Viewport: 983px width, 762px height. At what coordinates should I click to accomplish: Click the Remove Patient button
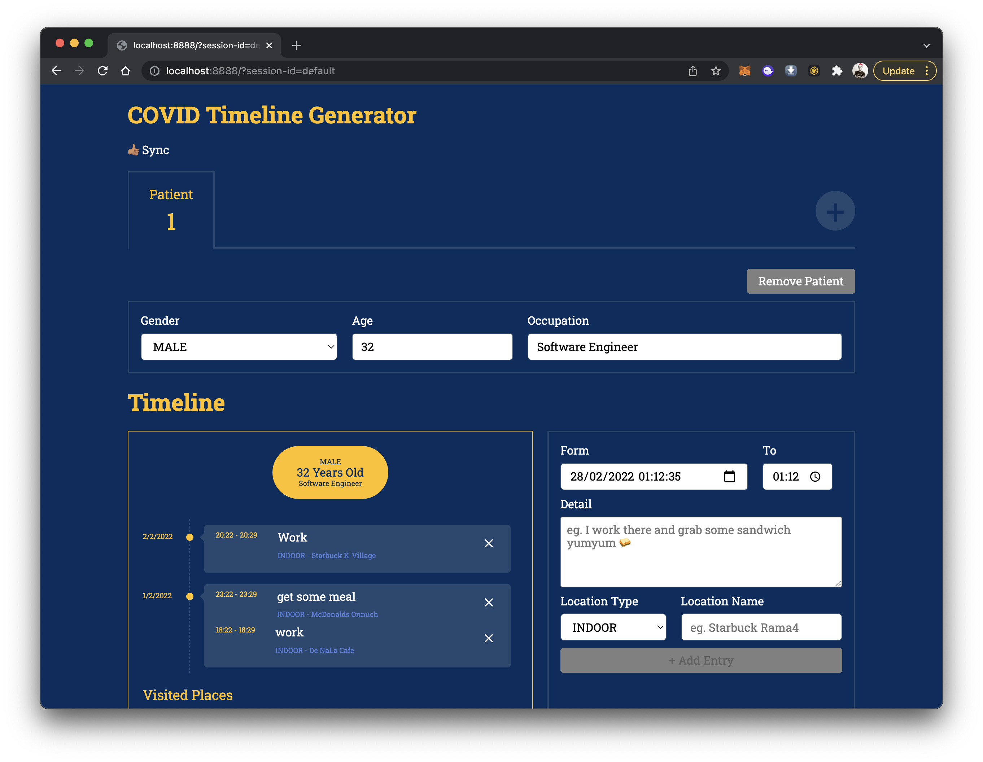coord(800,281)
